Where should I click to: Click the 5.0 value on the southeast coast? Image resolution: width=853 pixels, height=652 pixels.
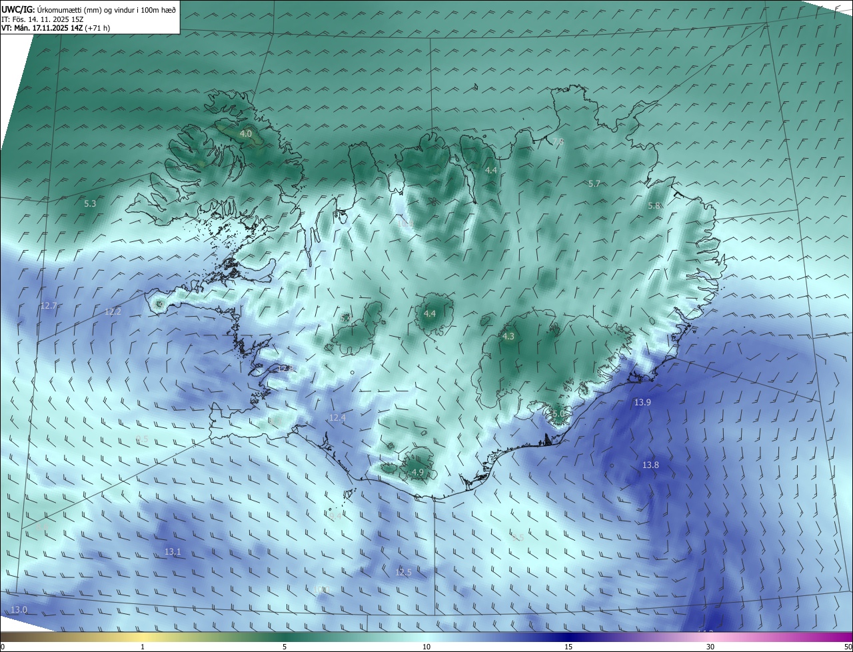click(558, 414)
